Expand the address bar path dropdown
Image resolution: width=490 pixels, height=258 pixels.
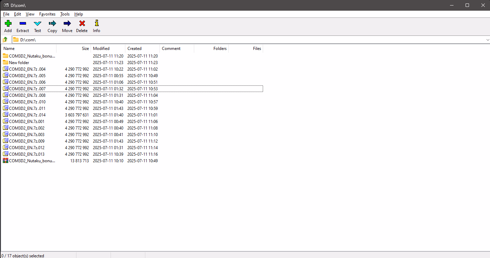point(487,40)
